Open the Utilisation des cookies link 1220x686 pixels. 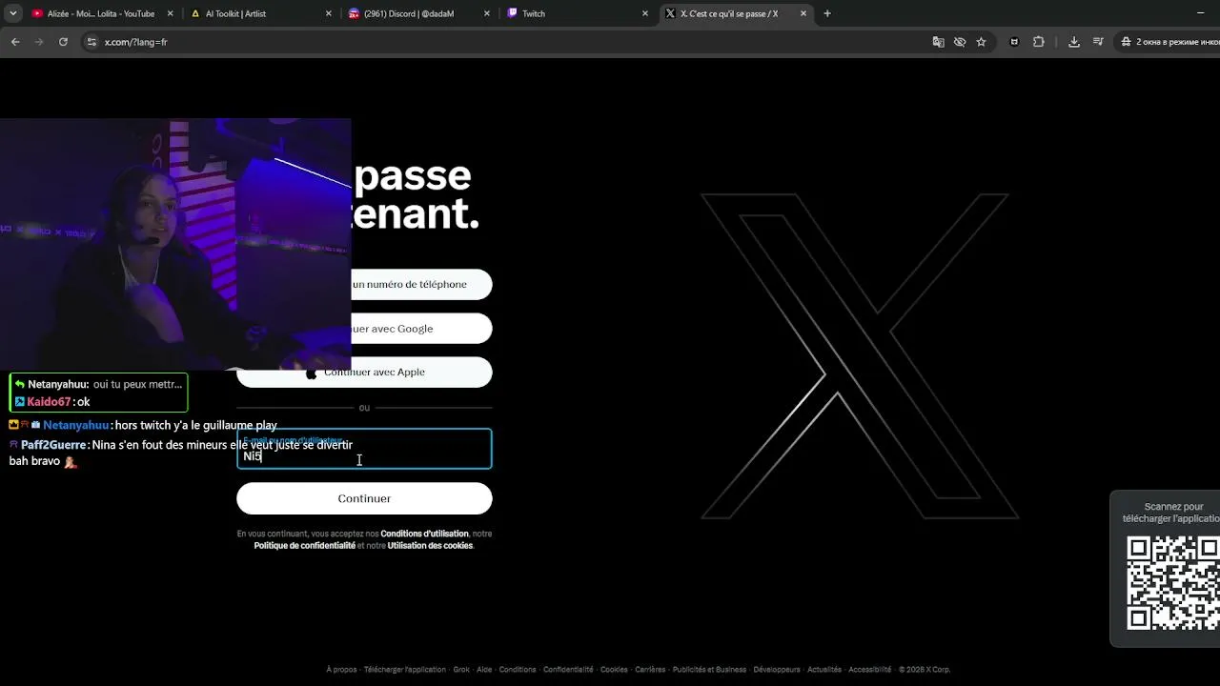[x=430, y=546]
